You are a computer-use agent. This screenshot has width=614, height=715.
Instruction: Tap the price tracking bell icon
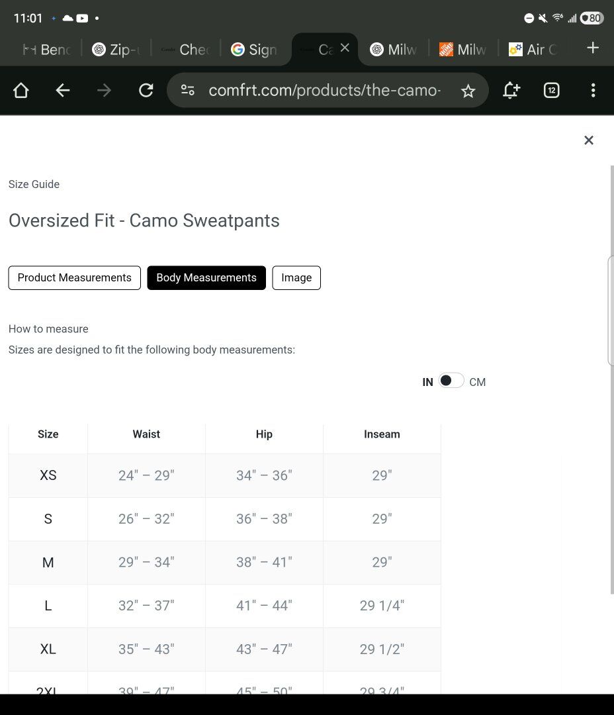(511, 91)
